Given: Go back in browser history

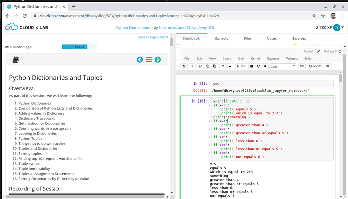Looking at the screenshot, I should click(x=8, y=16).
